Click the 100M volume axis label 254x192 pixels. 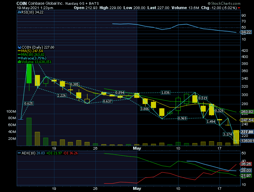[11, 112]
